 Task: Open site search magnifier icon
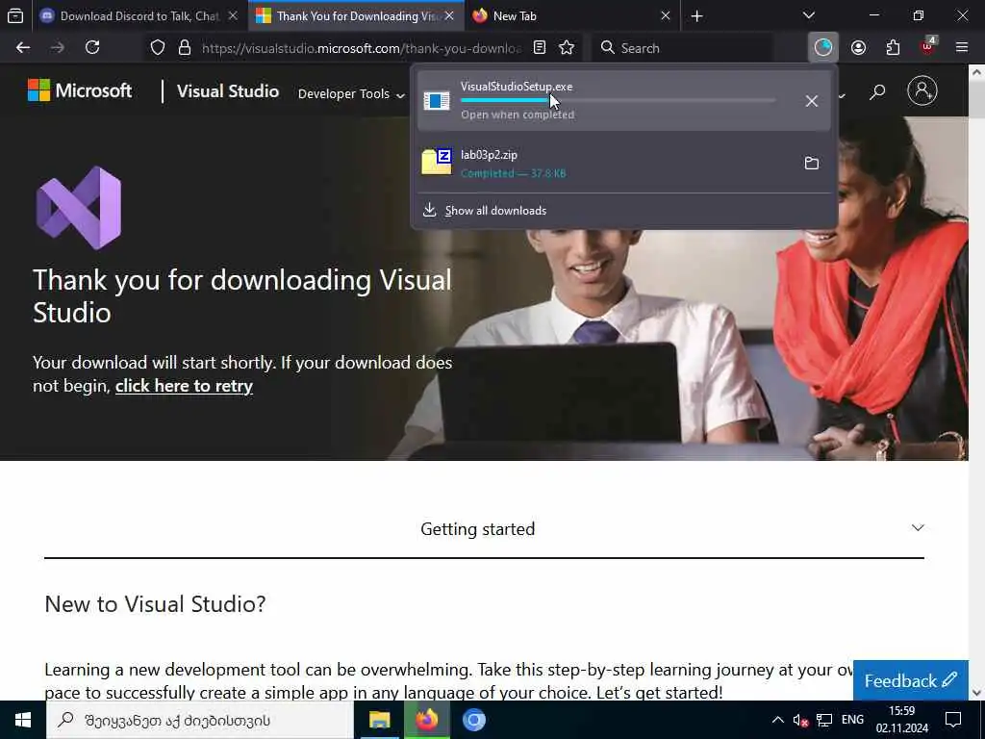(877, 92)
